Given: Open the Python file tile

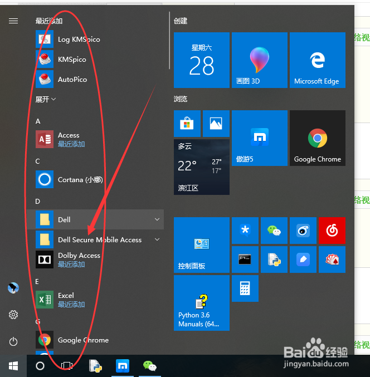Looking at the screenshot, I should pos(274,260).
